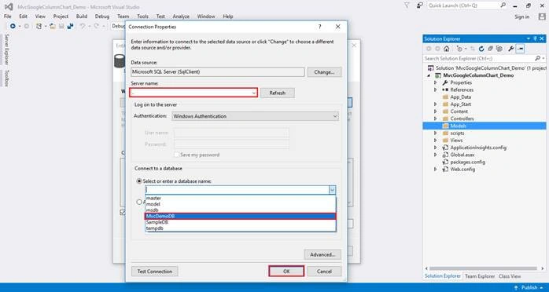The image size is (549, 292).
Task: Click the help question mark in Connection Properties
Action: click(x=319, y=27)
